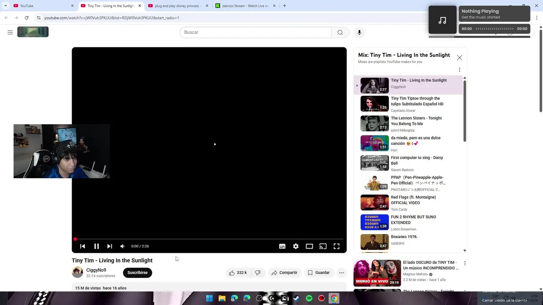Click the search magnifier button
This screenshot has height=305, width=543.
(340, 32)
